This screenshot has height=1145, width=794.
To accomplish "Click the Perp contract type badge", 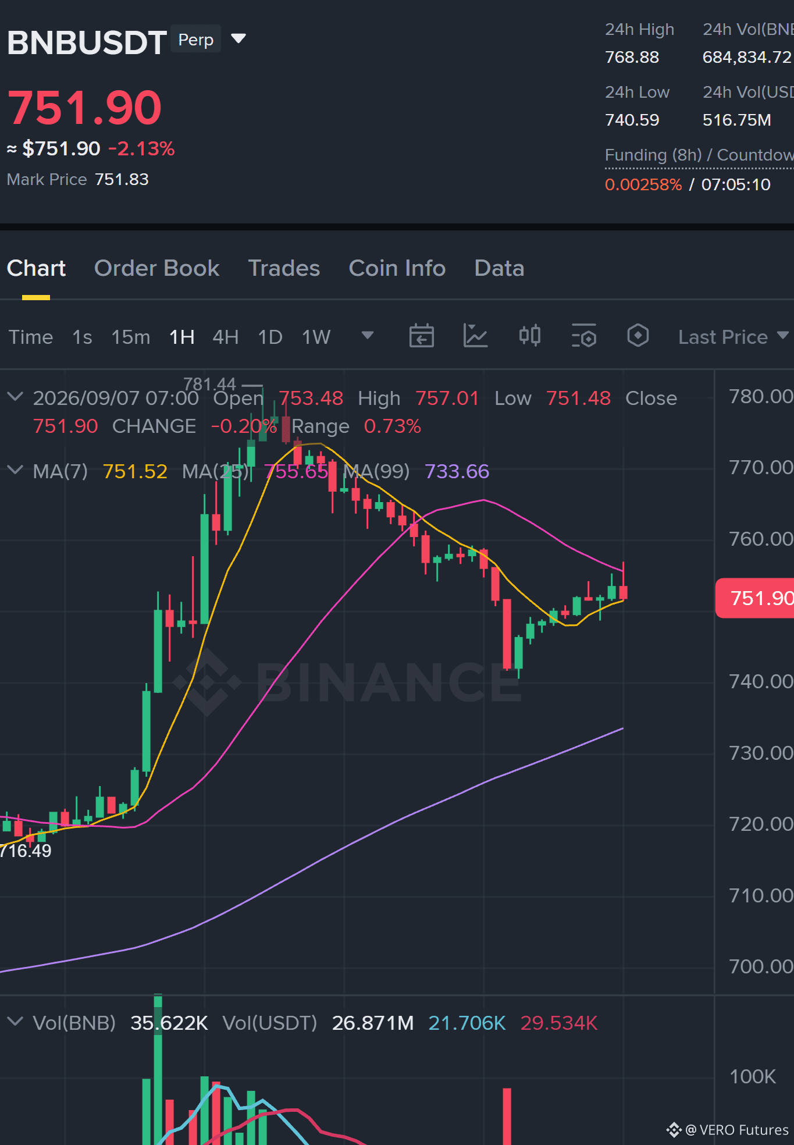I will click(196, 40).
